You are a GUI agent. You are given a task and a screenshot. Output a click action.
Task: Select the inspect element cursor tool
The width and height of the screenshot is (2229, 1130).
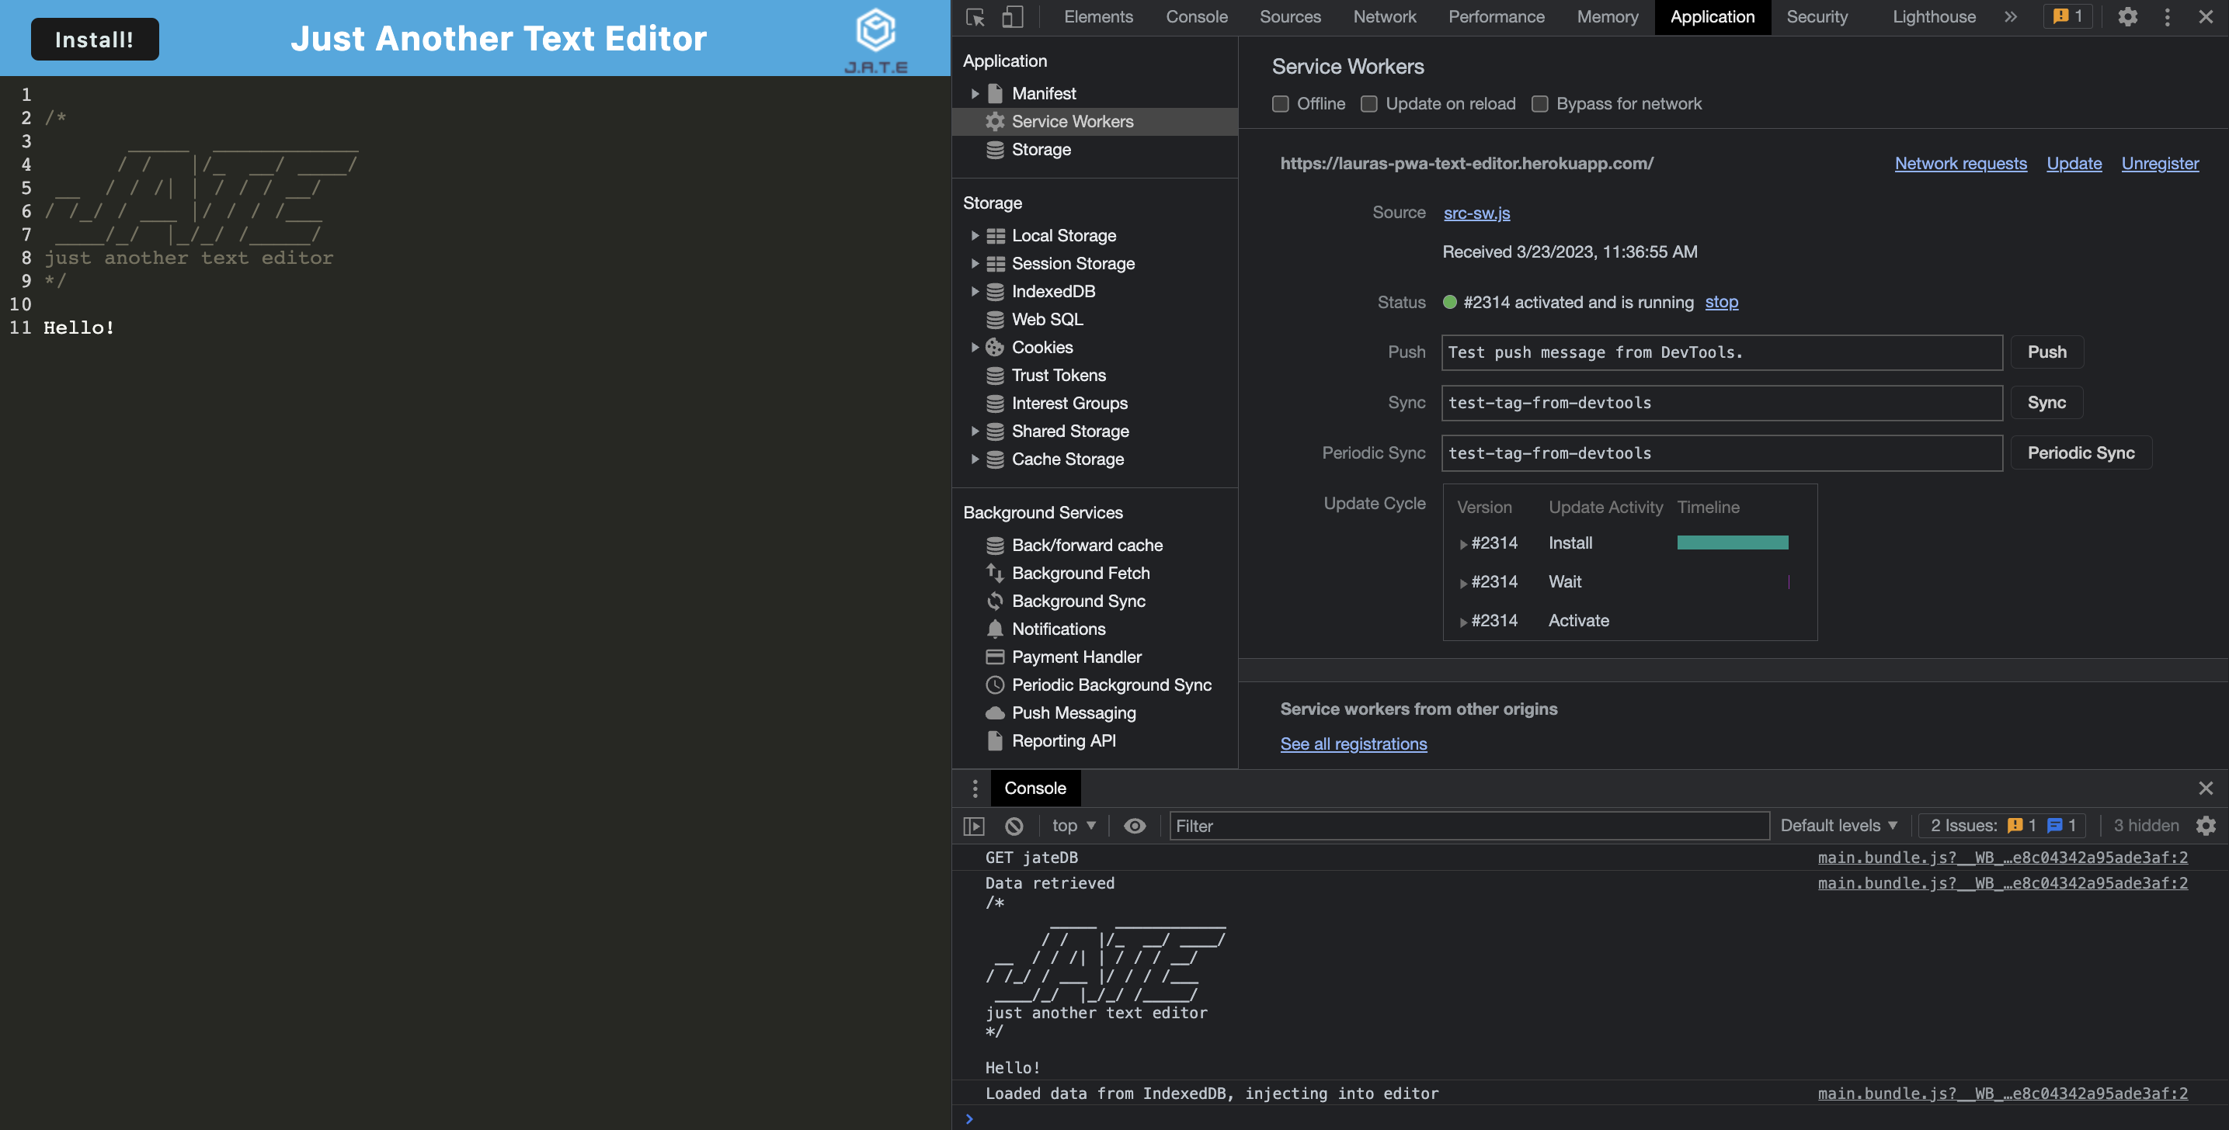click(976, 16)
